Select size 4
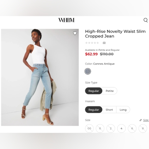Viewport: 149px width, 149px height. [122, 128]
